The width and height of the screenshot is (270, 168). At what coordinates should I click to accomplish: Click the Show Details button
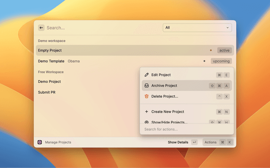[178, 142]
